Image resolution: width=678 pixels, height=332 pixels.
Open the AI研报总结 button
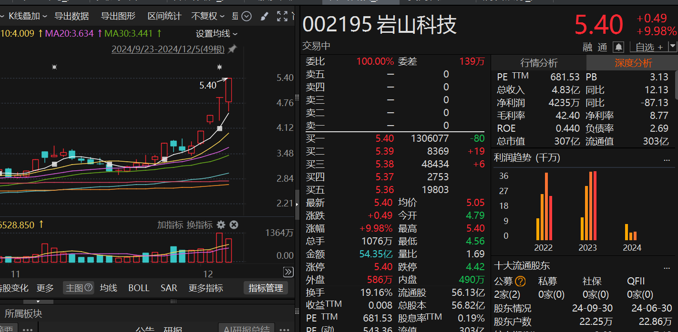[x=246, y=328]
